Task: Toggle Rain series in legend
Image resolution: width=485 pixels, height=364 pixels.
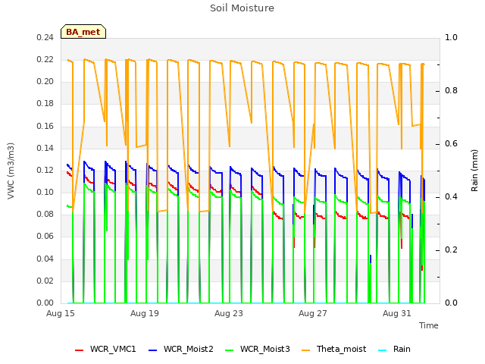Action: tap(394, 349)
